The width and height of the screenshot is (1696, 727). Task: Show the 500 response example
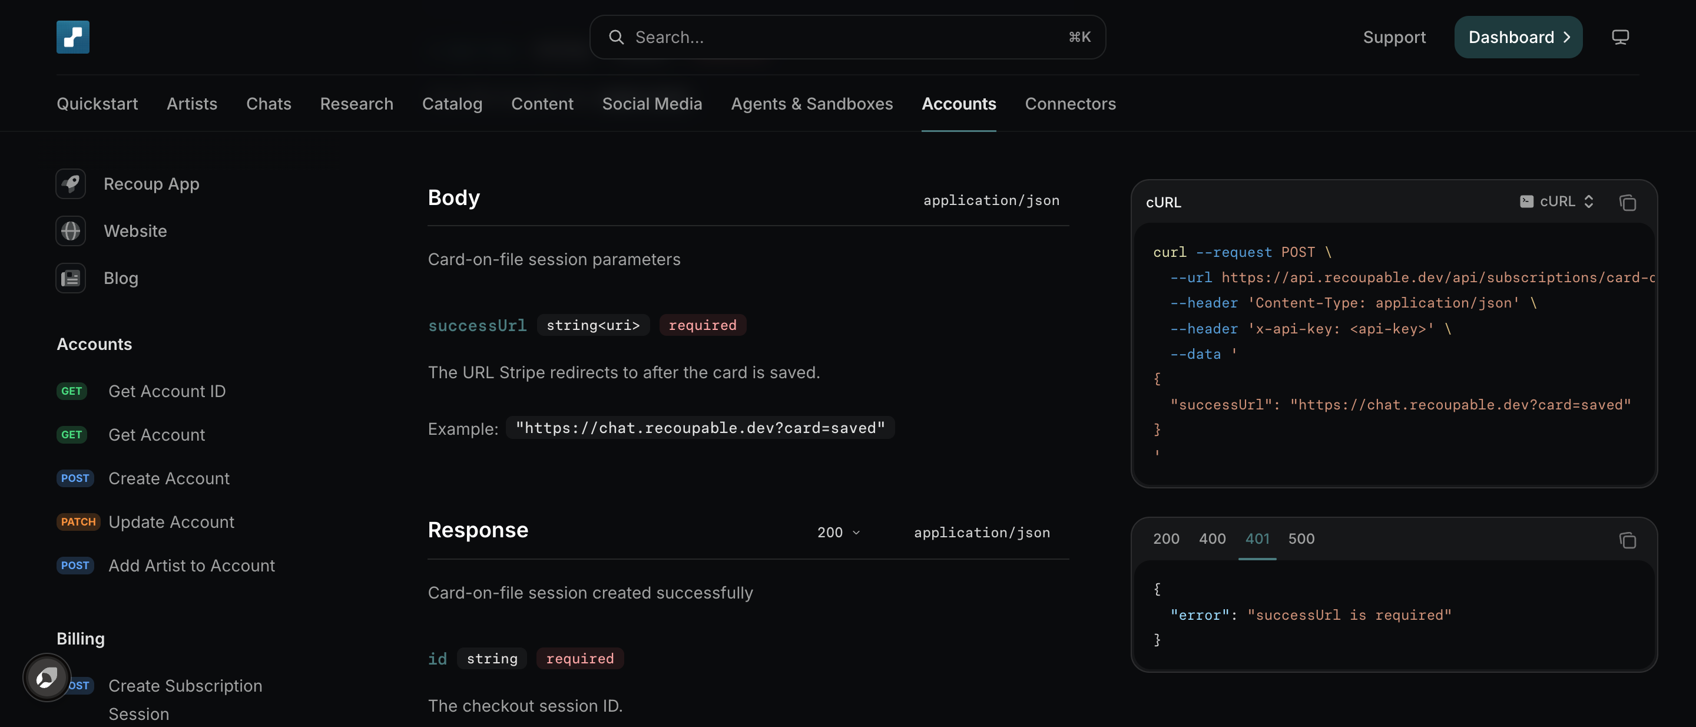1301,538
